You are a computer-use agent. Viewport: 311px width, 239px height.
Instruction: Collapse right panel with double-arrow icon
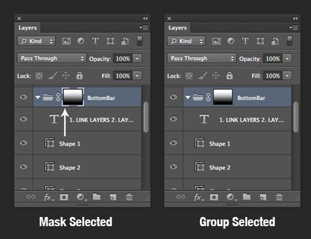pos(295,18)
